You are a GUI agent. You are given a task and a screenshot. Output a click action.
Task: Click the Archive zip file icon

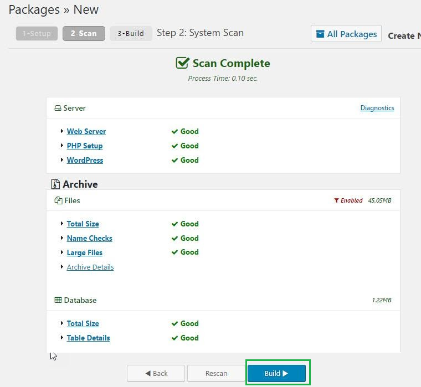click(55, 184)
